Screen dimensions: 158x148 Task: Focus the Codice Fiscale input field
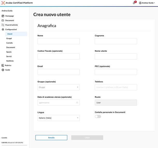59,56
